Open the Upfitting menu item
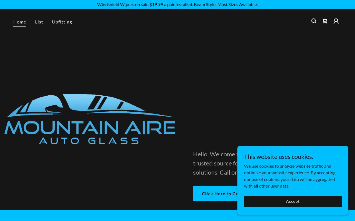The width and height of the screenshot is (355, 221). 62,22
